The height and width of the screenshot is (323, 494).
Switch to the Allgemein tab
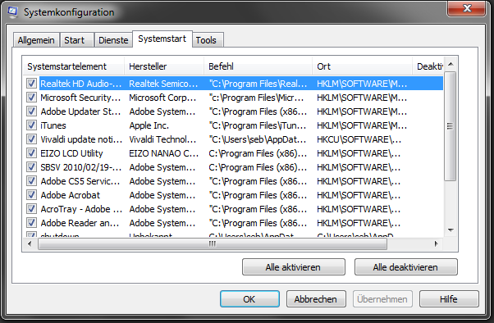tap(36, 40)
